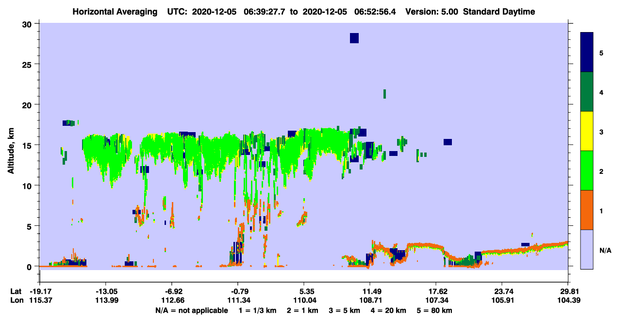631x324 pixels.
Task: Click 'Standard Daytime' in the title
Action: (499, 12)
